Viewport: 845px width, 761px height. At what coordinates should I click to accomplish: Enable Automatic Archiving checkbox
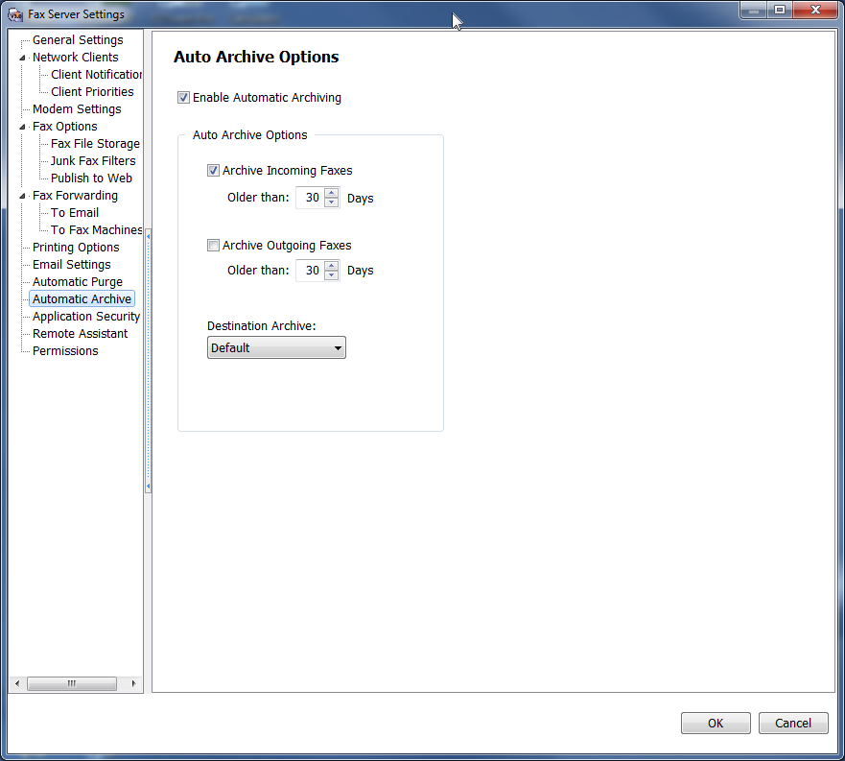[183, 98]
